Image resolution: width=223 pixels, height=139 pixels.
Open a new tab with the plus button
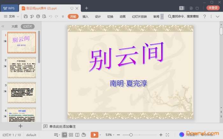point(86,8)
